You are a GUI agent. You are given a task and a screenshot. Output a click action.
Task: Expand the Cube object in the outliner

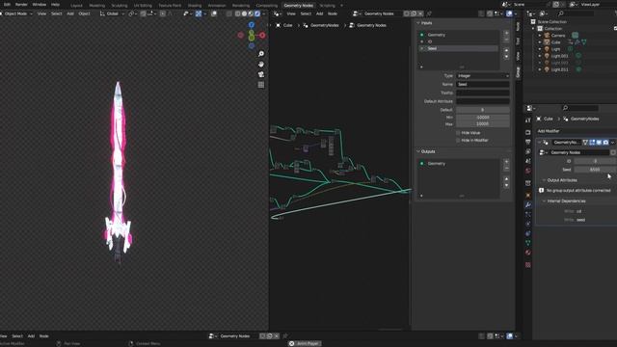(540, 42)
